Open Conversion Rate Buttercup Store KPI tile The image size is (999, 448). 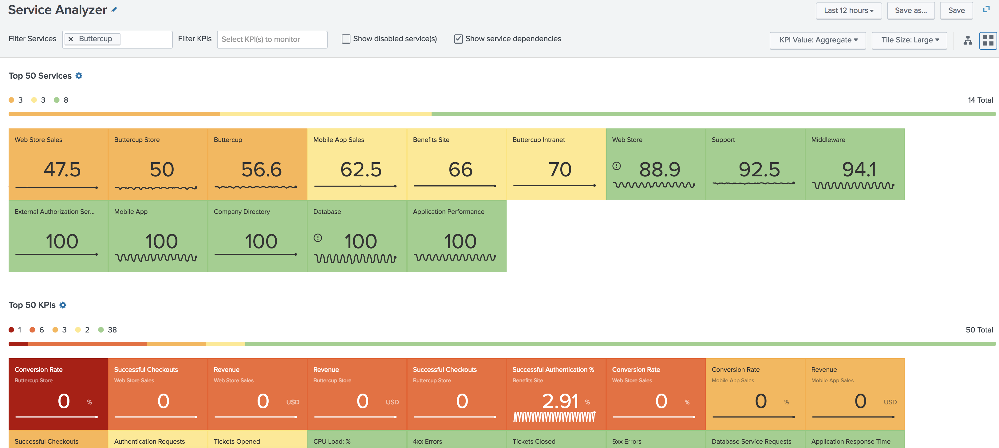58,394
